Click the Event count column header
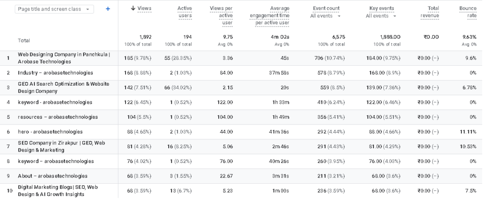Viewport: 487px width, 206px height. click(326, 9)
